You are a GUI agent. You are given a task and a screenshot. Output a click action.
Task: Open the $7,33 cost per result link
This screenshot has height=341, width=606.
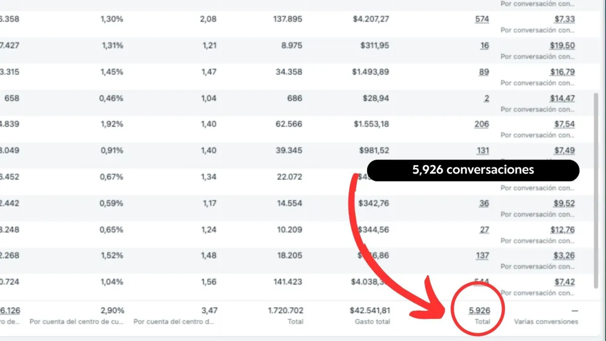pos(564,19)
